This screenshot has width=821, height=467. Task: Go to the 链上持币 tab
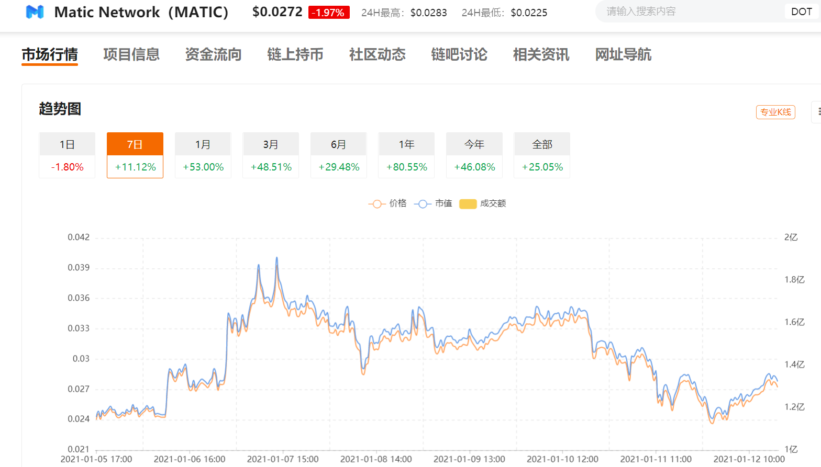click(x=295, y=54)
